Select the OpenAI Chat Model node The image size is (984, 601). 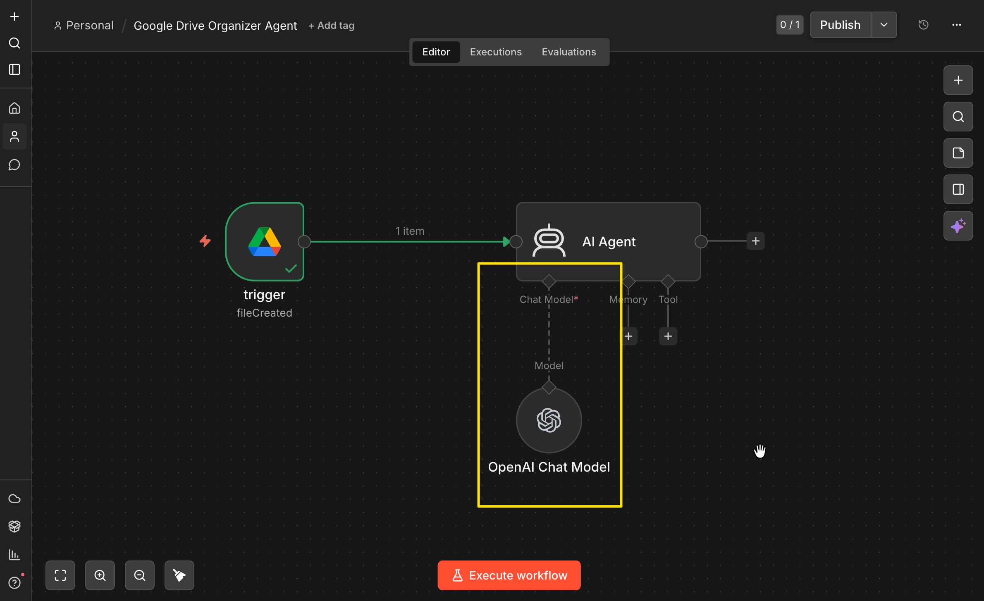coord(549,420)
